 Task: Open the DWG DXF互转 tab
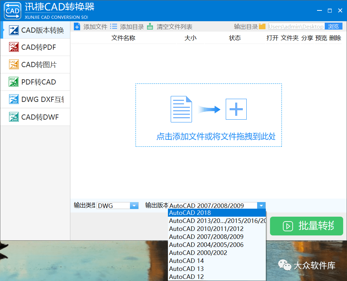point(36,99)
